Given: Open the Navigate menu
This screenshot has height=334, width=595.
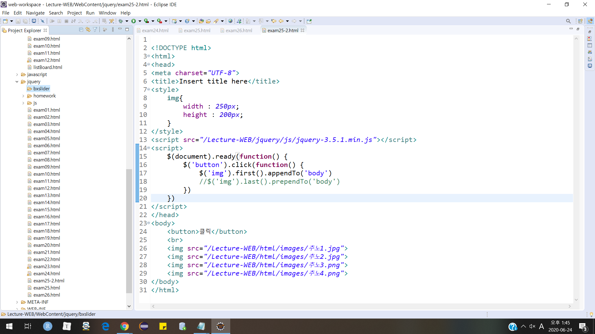Looking at the screenshot, I should pos(35,13).
